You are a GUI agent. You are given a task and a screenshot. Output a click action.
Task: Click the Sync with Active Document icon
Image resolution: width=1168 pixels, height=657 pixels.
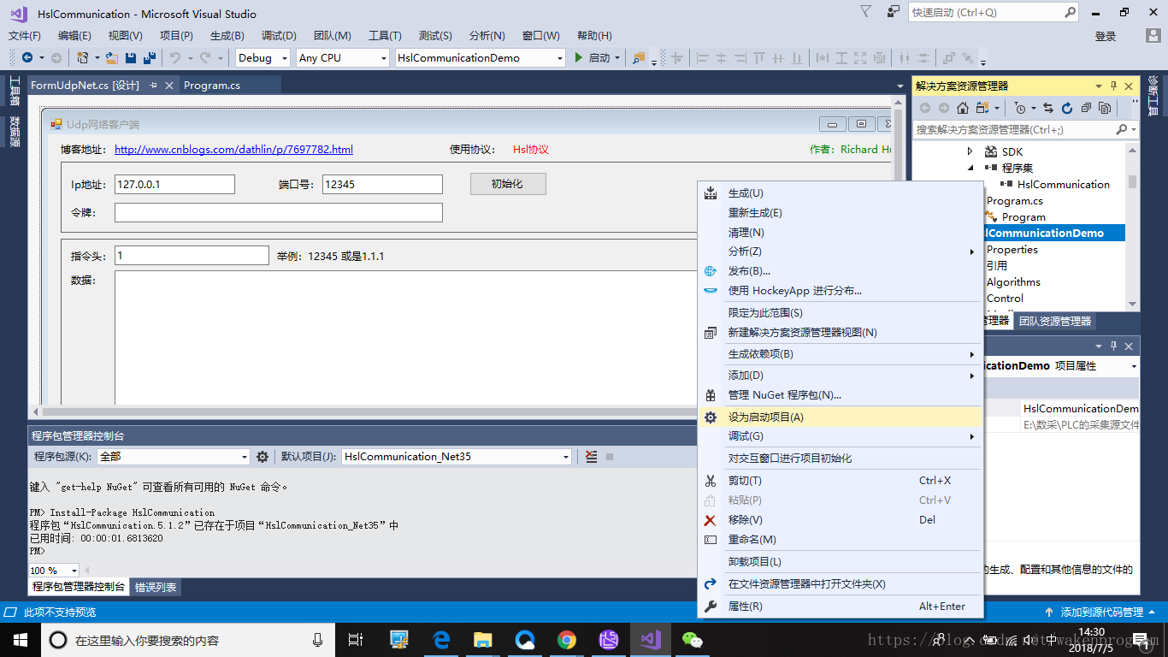tap(1048, 108)
